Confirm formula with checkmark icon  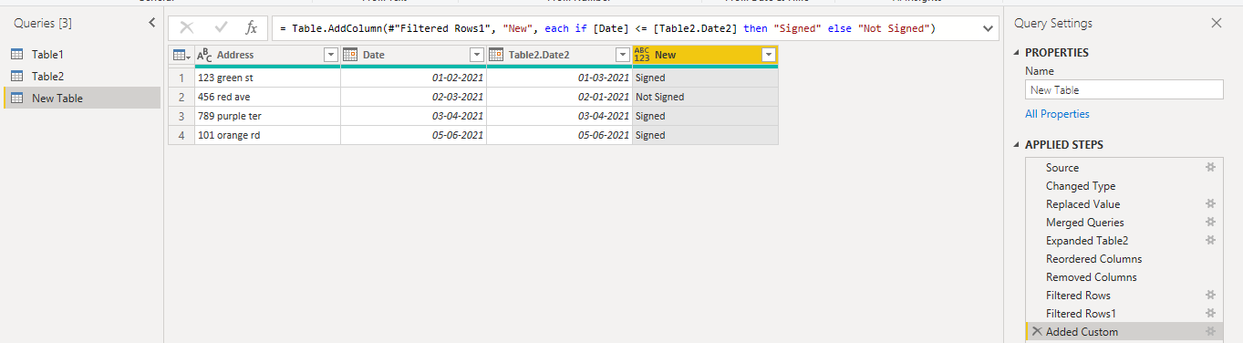click(x=221, y=28)
